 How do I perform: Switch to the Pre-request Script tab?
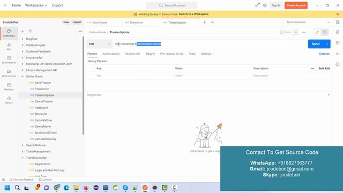pyautogui.click(x=171, y=54)
